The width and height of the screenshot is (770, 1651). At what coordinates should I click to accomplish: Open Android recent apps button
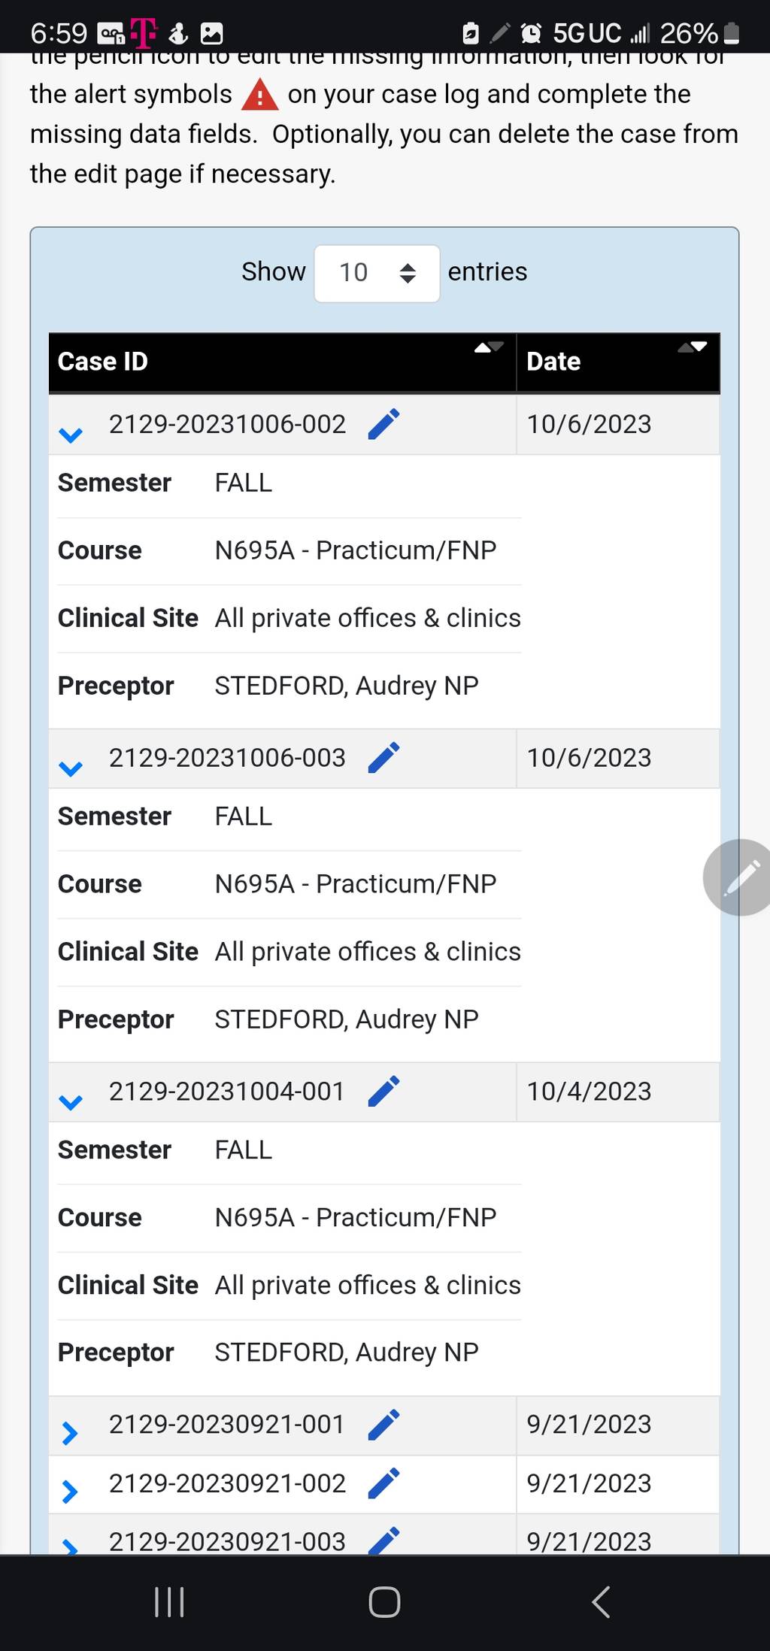coord(169,1601)
